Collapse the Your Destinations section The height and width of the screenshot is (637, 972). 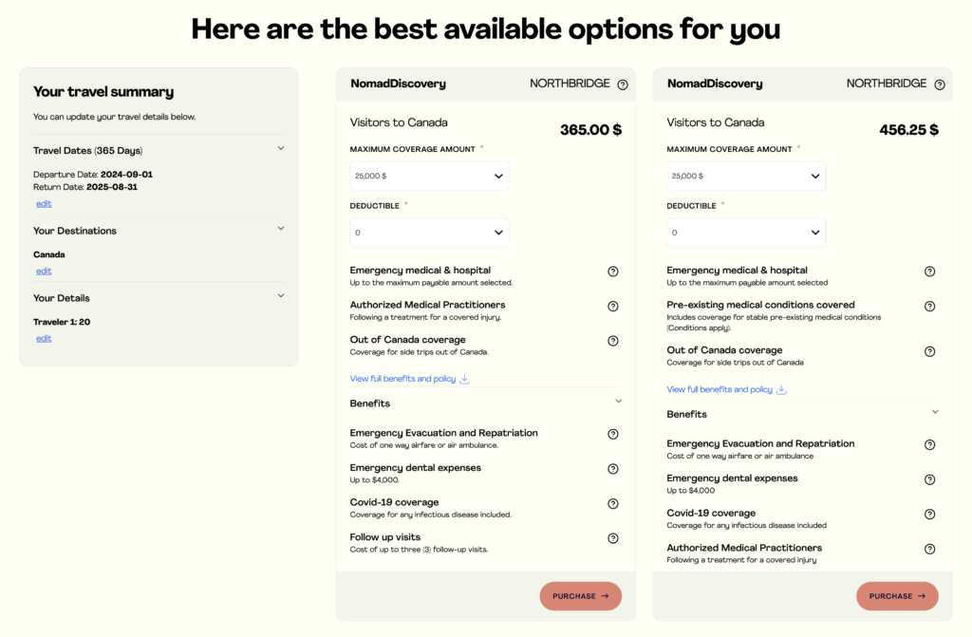pos(281,229)
